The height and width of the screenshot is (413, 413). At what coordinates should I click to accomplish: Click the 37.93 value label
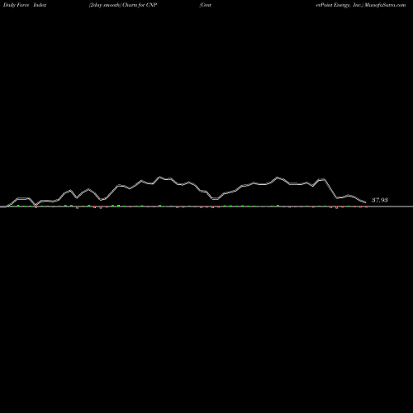click(x=380, y=200)
